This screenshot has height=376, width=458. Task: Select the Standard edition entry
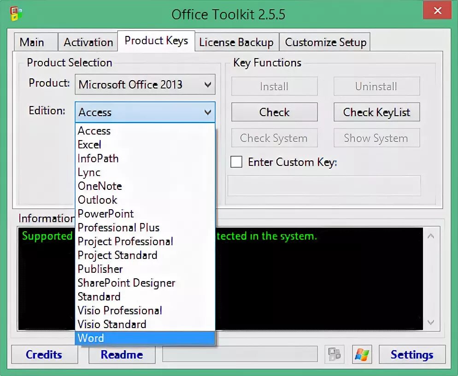click(145, 297)
